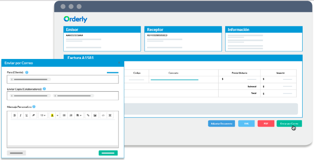Click the green Enviar por Correo button
314x160 pixels.
click(x=289, y=123)
